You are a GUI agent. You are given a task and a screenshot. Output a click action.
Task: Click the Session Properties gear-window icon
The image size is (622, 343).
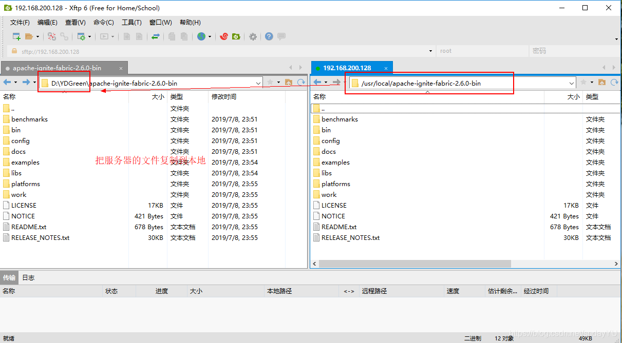click(x=81, y=36)
